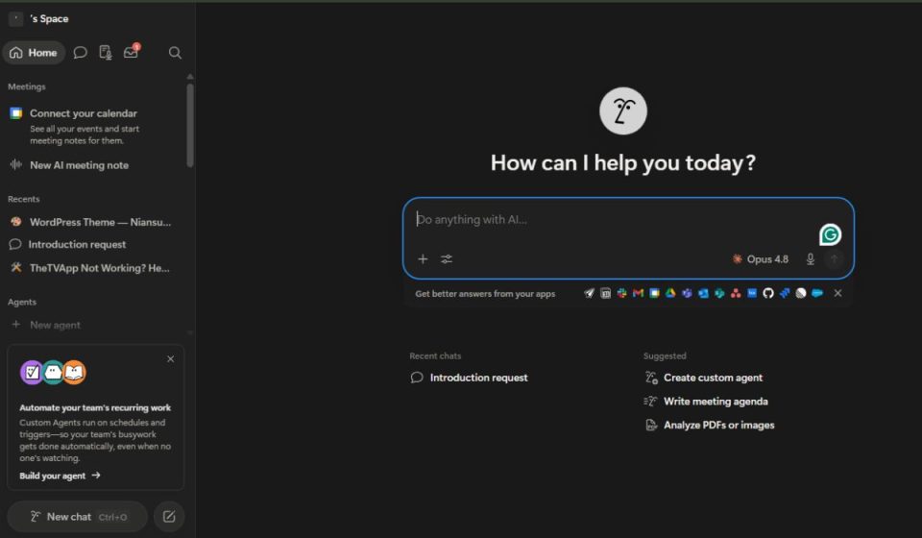Click the New chat button
This screenshot has width=922, height=538.
[77, 517]
